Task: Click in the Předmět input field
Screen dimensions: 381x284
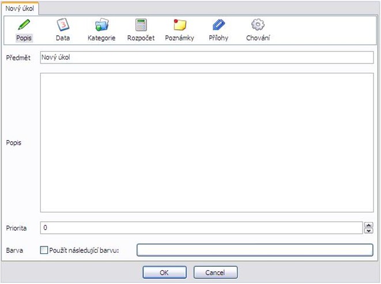Action: tap(207, 57)
